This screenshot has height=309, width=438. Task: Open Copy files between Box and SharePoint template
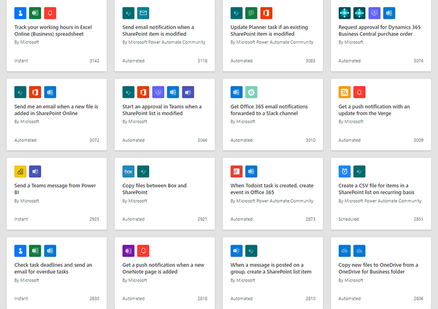click(x=155, y=189)
